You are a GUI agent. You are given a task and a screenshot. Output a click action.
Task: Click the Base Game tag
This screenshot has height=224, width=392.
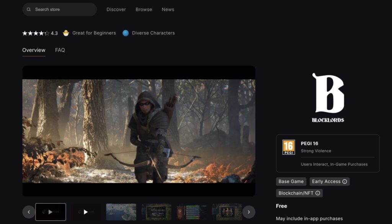click(x=291, y=181)
